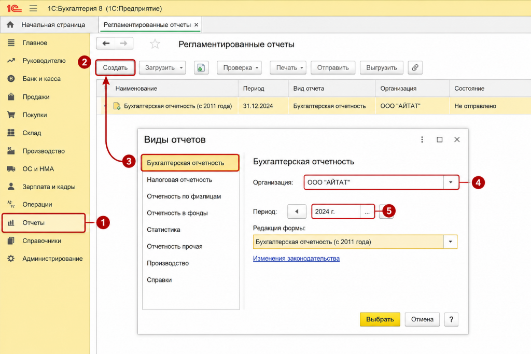The height and width of the screenshot is (354, 531).
Task: Open help with the question mark button
Action: click(x=452, y=319)
